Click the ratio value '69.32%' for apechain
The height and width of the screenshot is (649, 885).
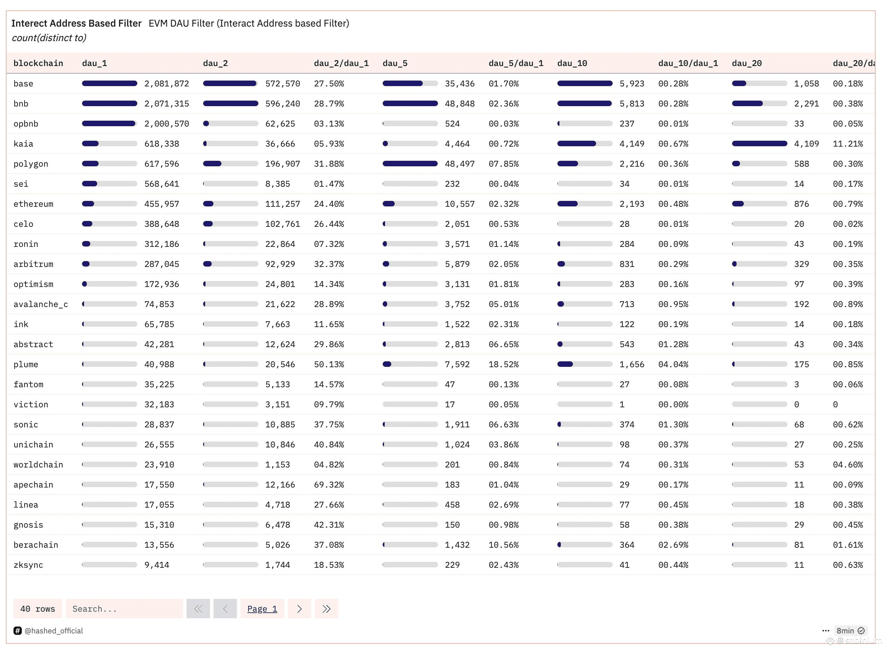click(x=329, y=484)
